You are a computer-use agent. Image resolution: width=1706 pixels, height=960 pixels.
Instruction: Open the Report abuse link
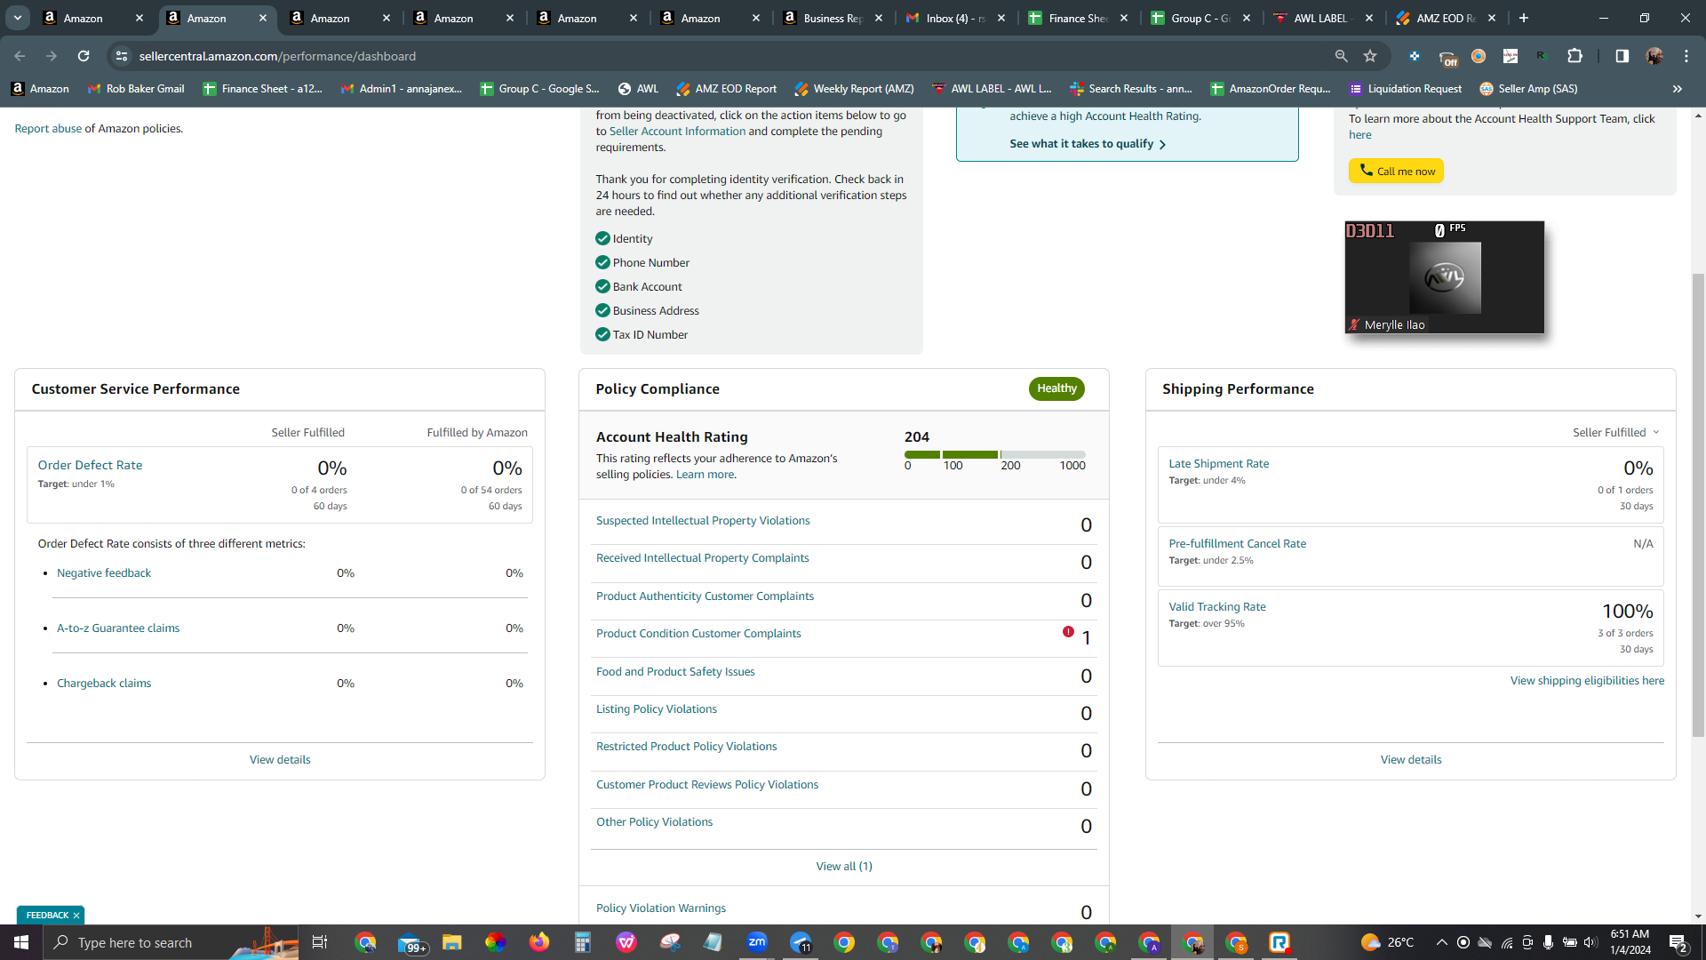coord(48,129)
